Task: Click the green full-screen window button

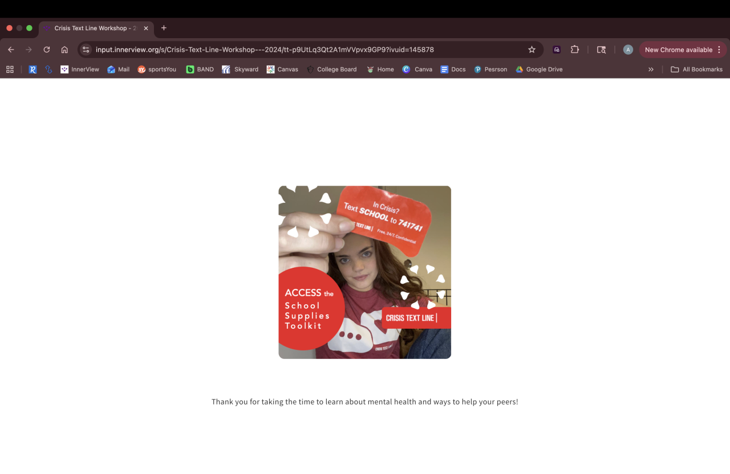Action: (x=29, y=28)
